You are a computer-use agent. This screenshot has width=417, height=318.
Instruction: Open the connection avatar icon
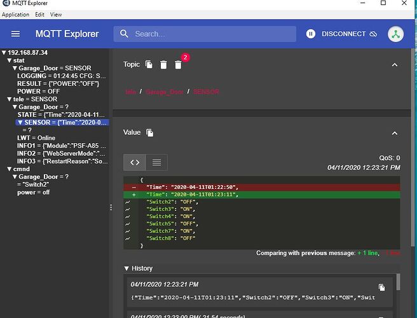[x=395, y=34]
